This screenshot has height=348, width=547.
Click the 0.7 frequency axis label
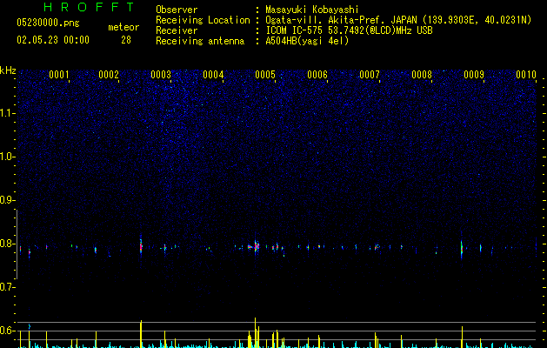8,287
